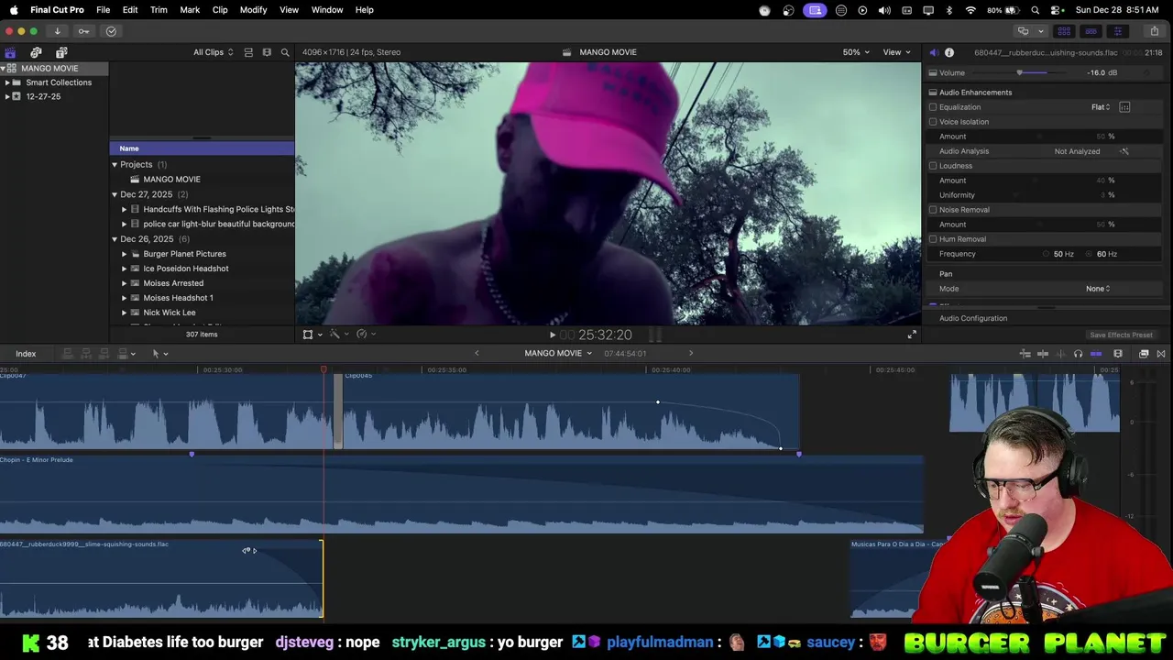Change timeline clip appearance filmstrip icon
The height and width of the screenshot is (660, 1173).
coord(1118,354)
